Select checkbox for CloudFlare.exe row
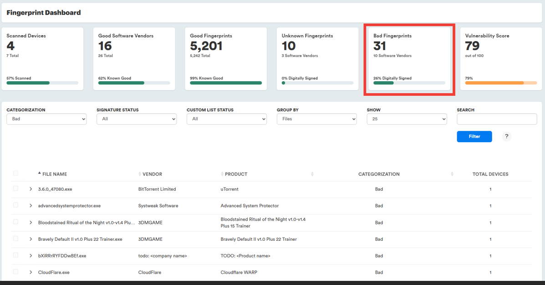This screenshot has height=285, width=545. 15,272
